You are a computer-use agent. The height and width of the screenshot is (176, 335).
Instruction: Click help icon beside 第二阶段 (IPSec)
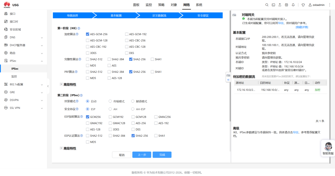(x=81, y=95)
